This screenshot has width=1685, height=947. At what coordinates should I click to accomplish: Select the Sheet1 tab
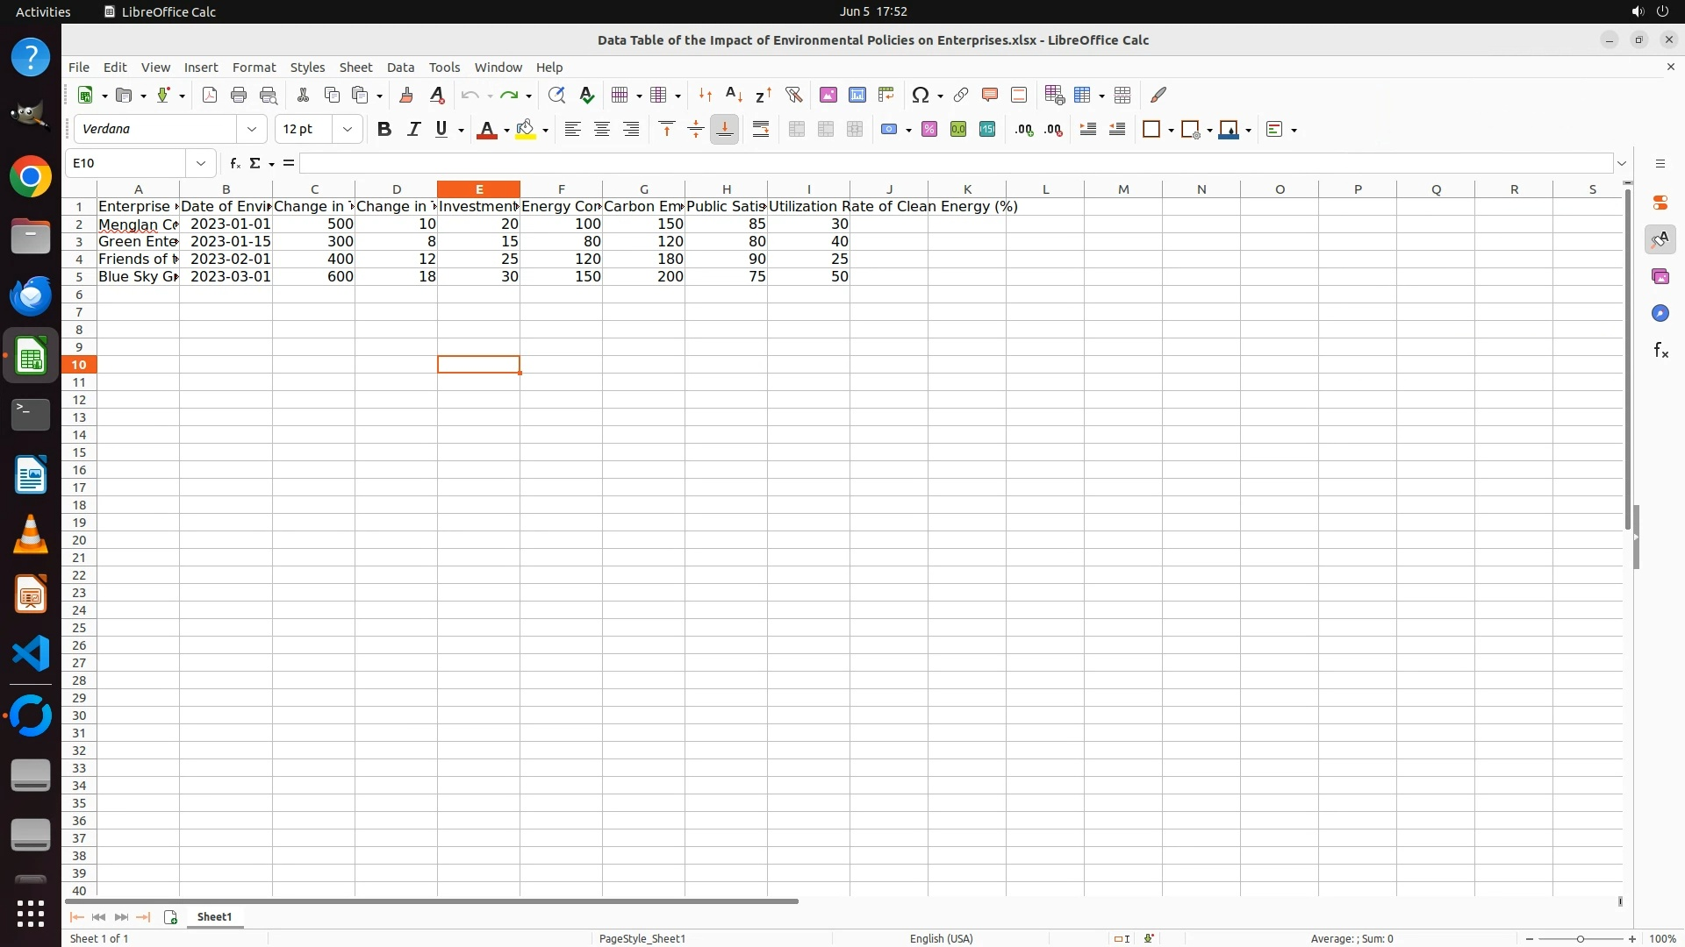(214, 916)
